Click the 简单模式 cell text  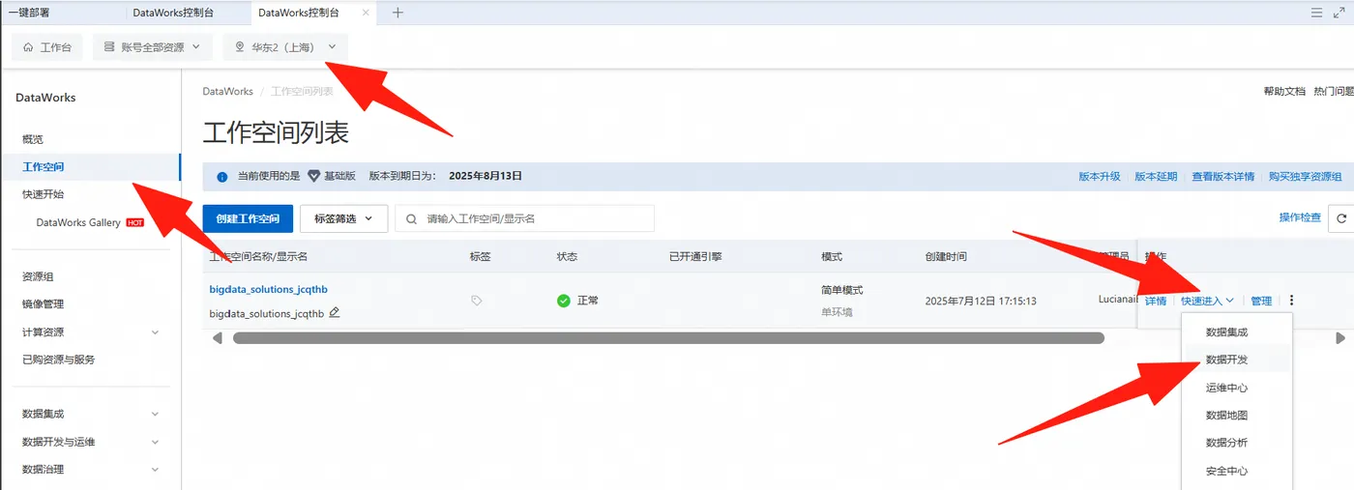tap(841, 289)
